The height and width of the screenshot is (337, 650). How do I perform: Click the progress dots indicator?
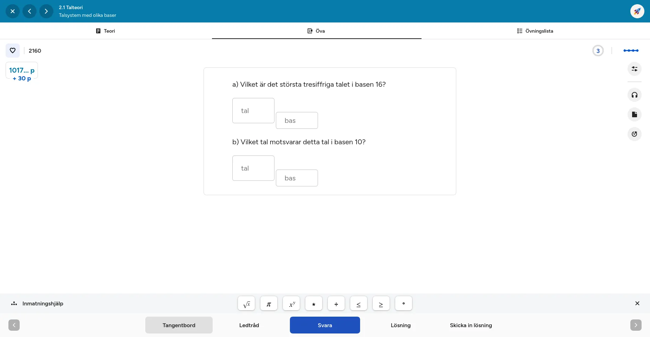[631, 51]
